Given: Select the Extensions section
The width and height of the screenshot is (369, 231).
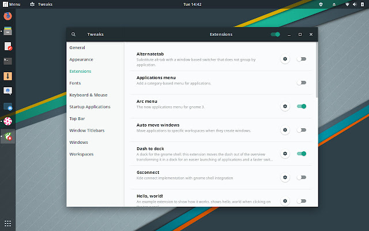Looking at the screenshot, I should click(x=95, y=71).
